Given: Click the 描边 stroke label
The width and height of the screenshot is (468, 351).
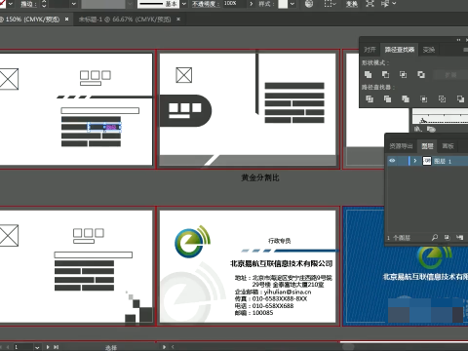Looking at the screenshot, I should pyautogui.click(x=28, y=4).
